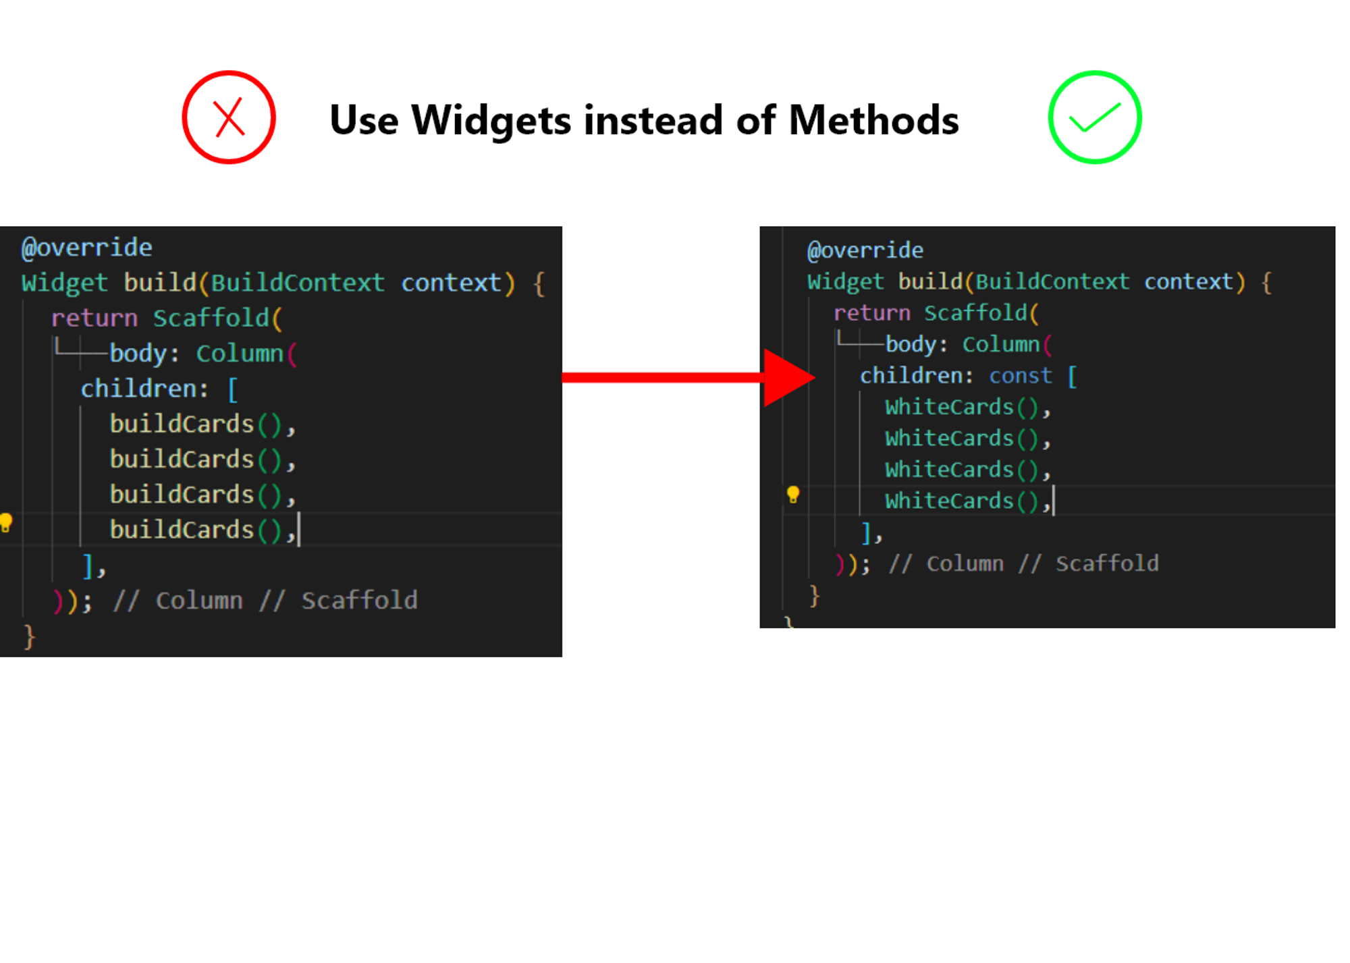Click the lightbulb in the left code panel

(x=5, y=523)
